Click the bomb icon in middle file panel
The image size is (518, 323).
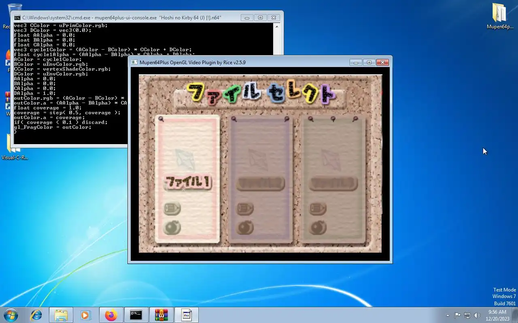click(245, 228)
